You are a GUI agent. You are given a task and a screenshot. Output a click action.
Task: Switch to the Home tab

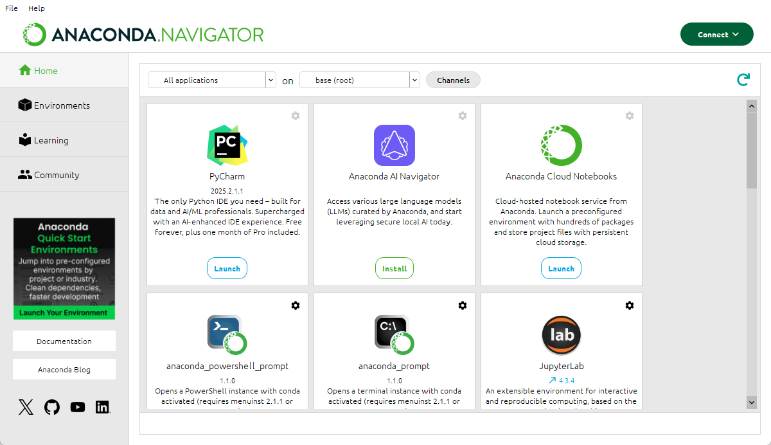(x=64, y=70)
